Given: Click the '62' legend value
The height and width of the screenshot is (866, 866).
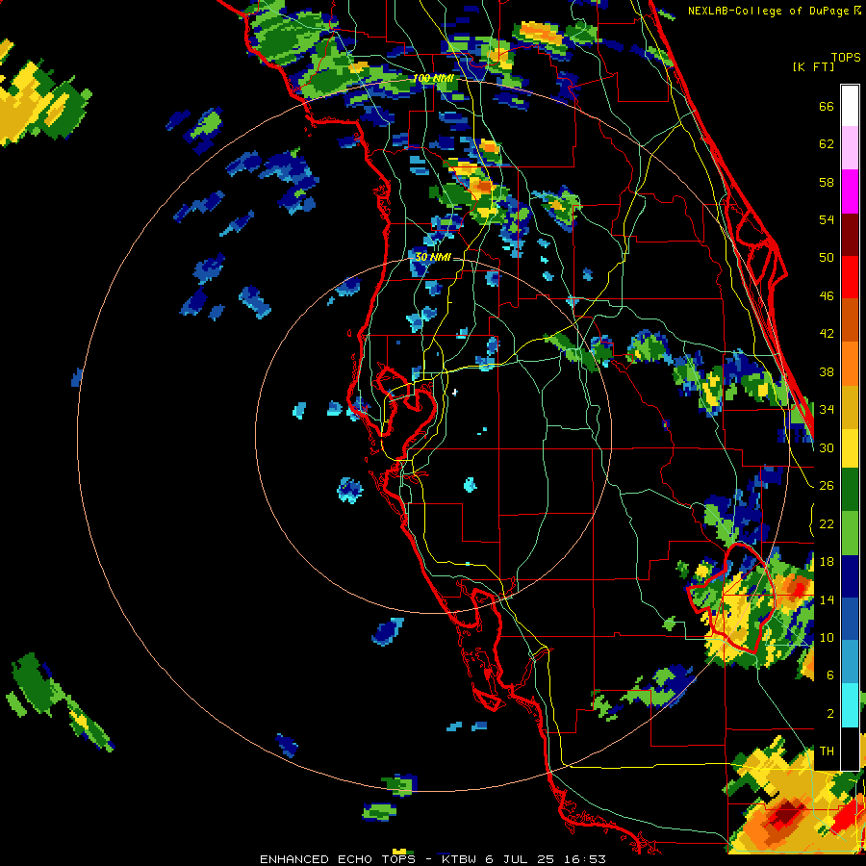Looking at the screenshot, I should pyautogui.click(x=827, y=144).
